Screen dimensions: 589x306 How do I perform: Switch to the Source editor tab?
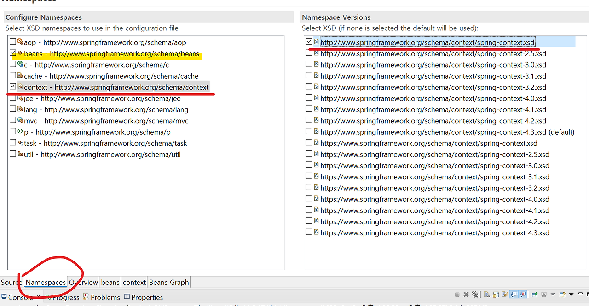tap(12, 282)
